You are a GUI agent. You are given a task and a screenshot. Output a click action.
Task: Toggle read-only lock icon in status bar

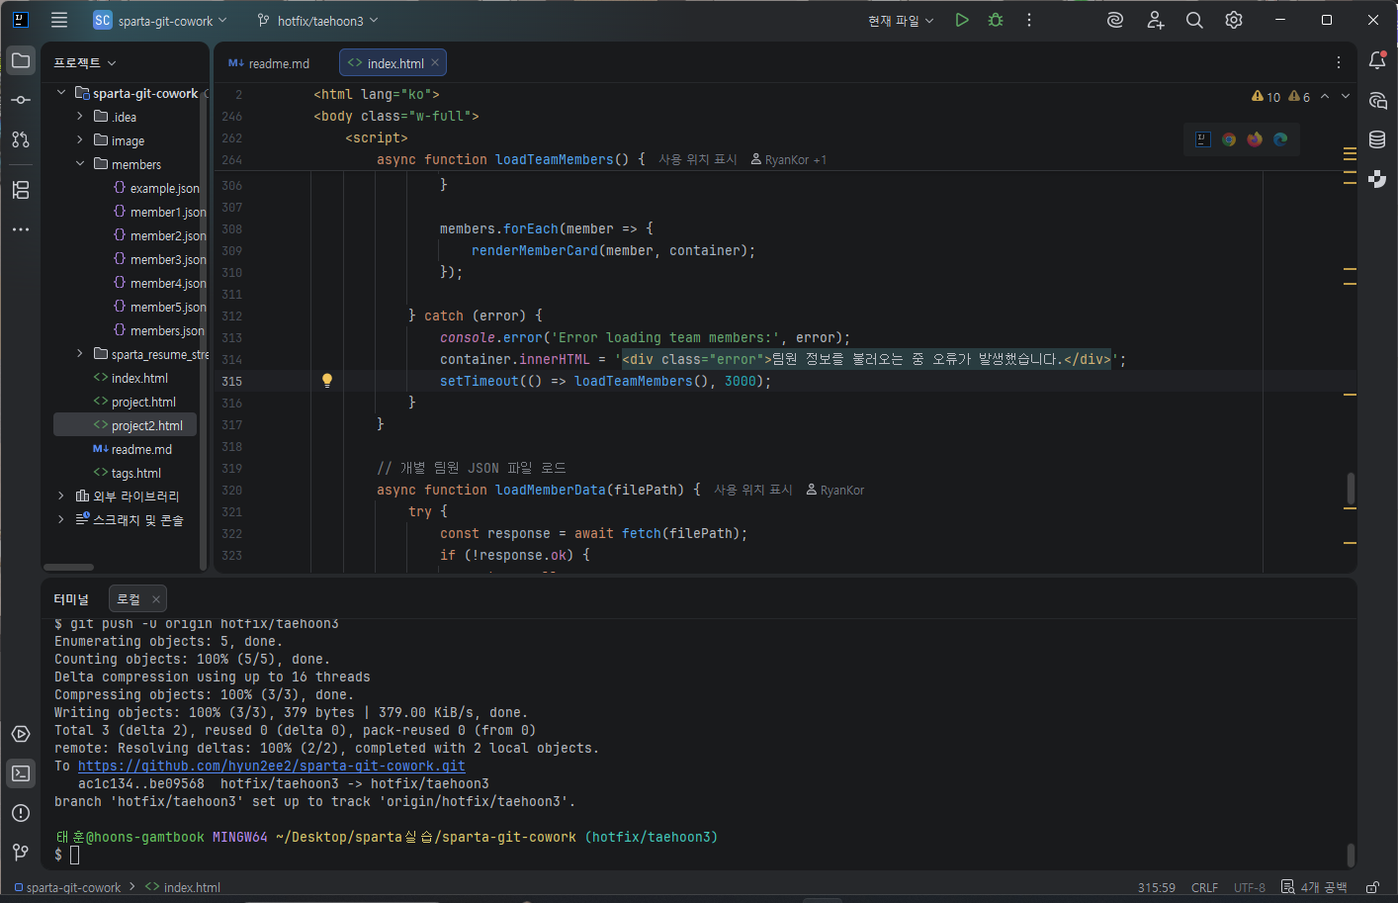[1372, 887]
